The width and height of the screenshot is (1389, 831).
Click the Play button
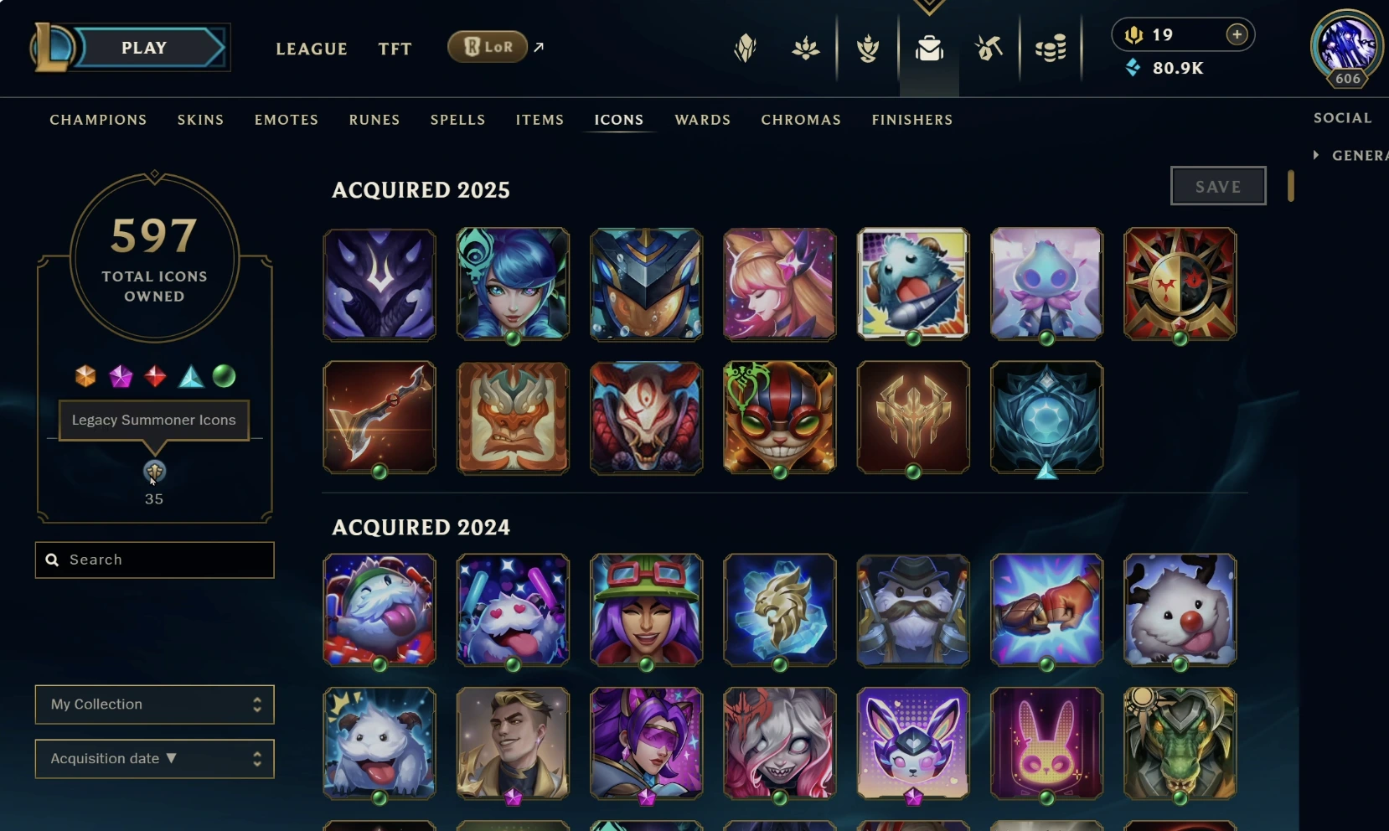(x=145, y=48)
